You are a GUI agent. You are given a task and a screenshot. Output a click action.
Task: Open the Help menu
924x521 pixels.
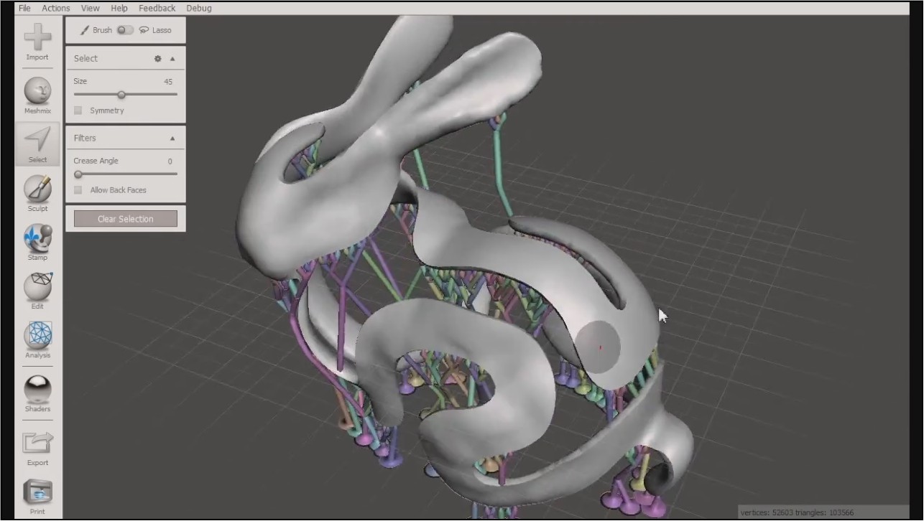click(119, 8)
